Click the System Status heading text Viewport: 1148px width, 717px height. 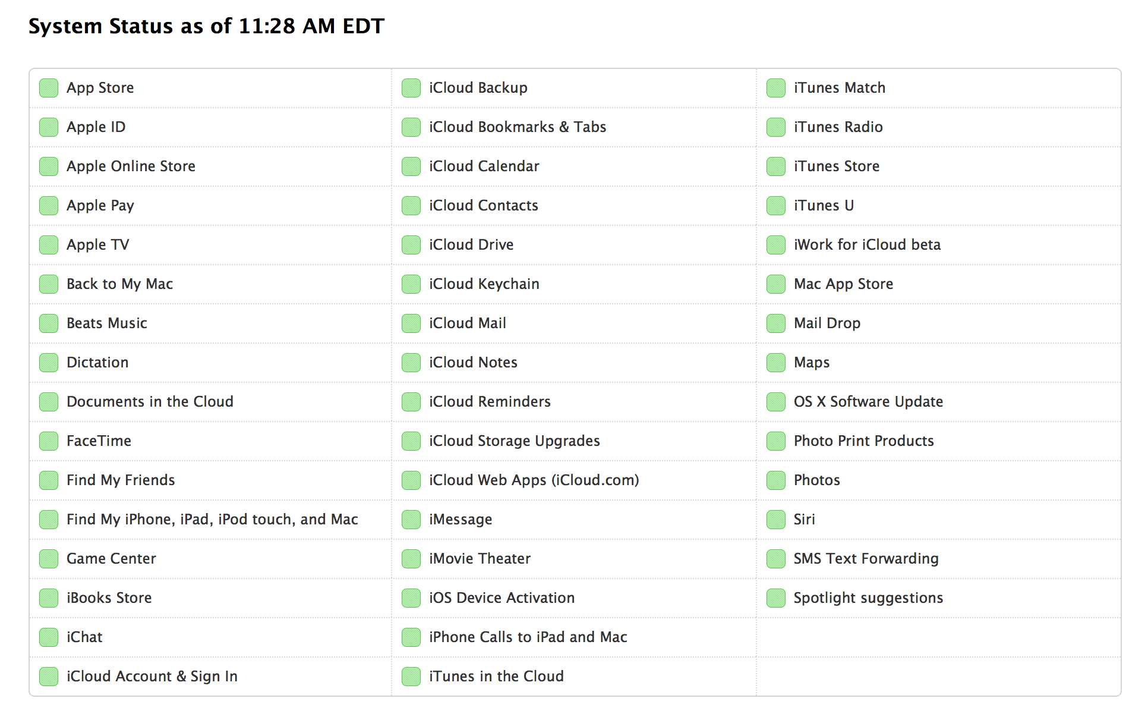pos(206,26)
